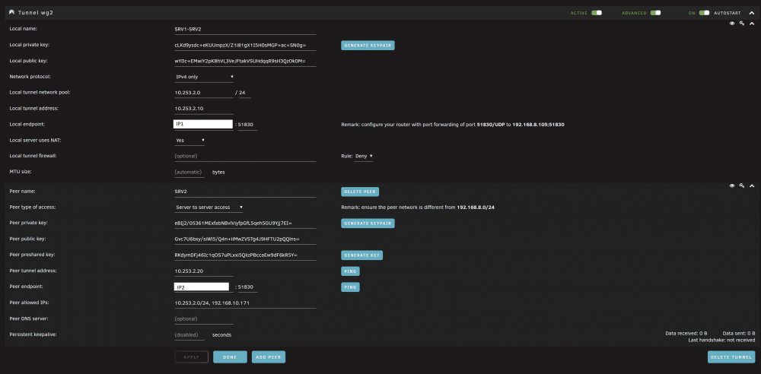Click Generate Key for the peer preshared key
761x374 pixels.
(362, 255)
